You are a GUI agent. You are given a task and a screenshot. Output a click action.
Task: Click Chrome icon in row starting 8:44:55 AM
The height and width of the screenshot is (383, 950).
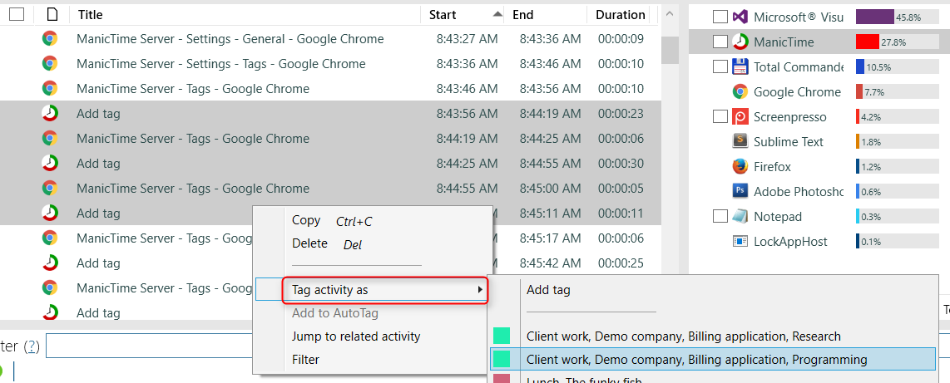point(50,188)
